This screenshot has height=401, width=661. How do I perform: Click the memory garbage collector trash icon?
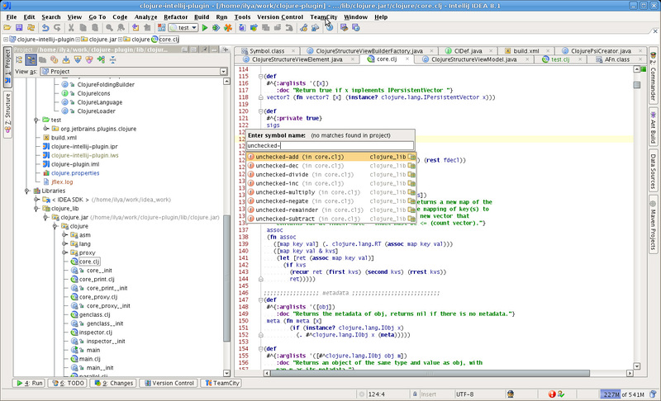pyautogui.click(x=653, y=394)
